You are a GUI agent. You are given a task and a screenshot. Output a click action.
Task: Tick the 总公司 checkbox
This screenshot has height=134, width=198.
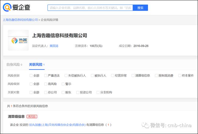click(46, 92)
